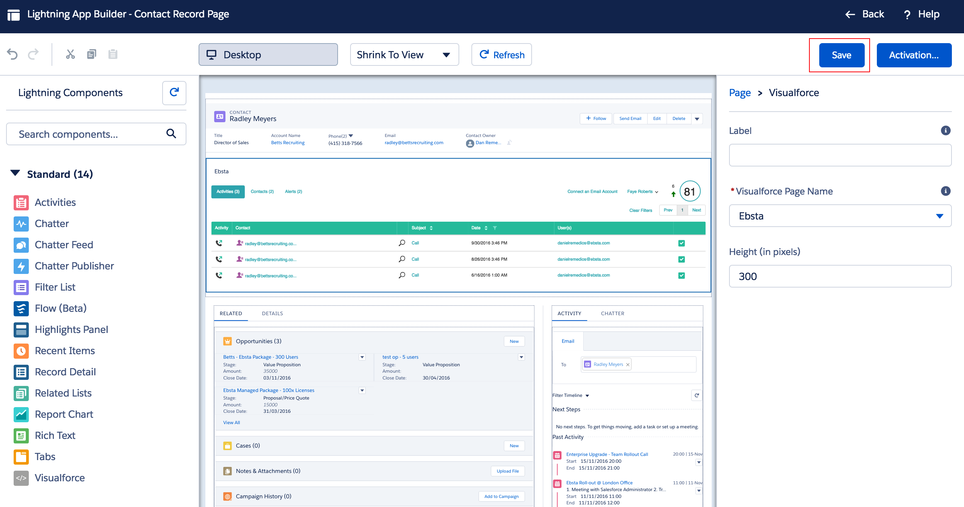Toggle checkbox for 9/30/2016 call row
This screenshot has width=964, height=507.
coord(681,243)
